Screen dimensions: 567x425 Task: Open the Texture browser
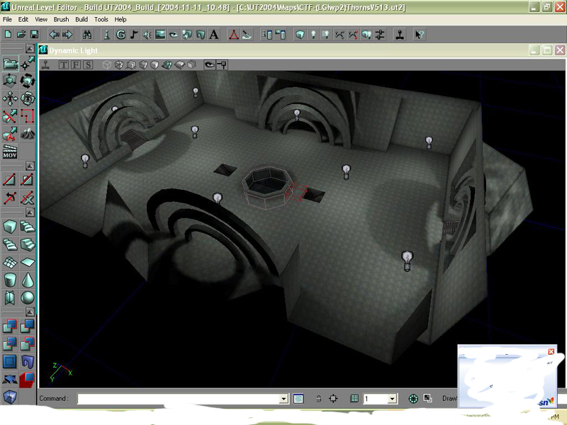(x=159, y=33)
